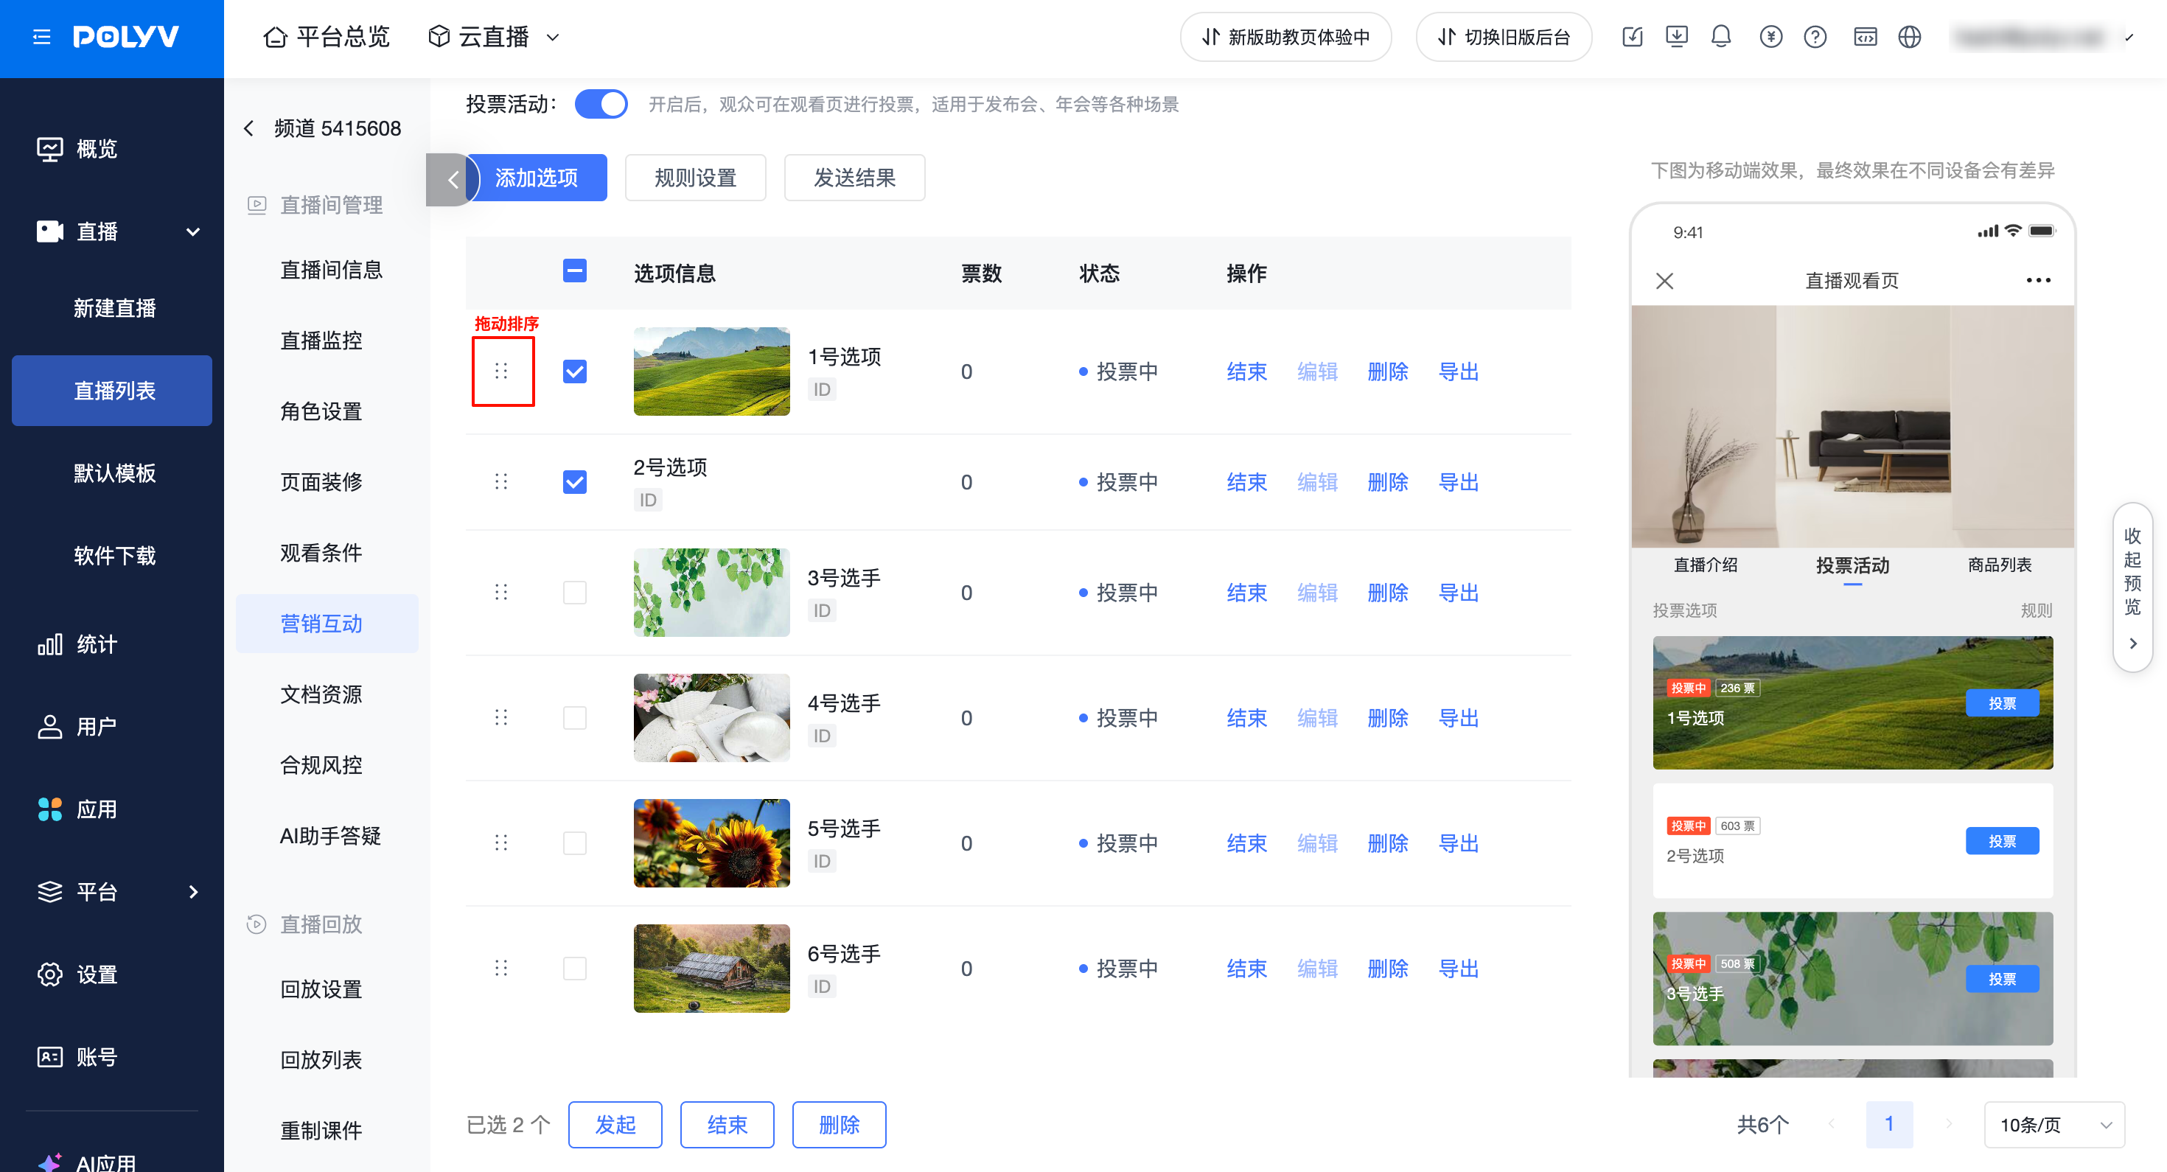Collapse the sidebar with the hamburger icon
The height and width of the screenshot is (1172, 2167).
[41, 37]
